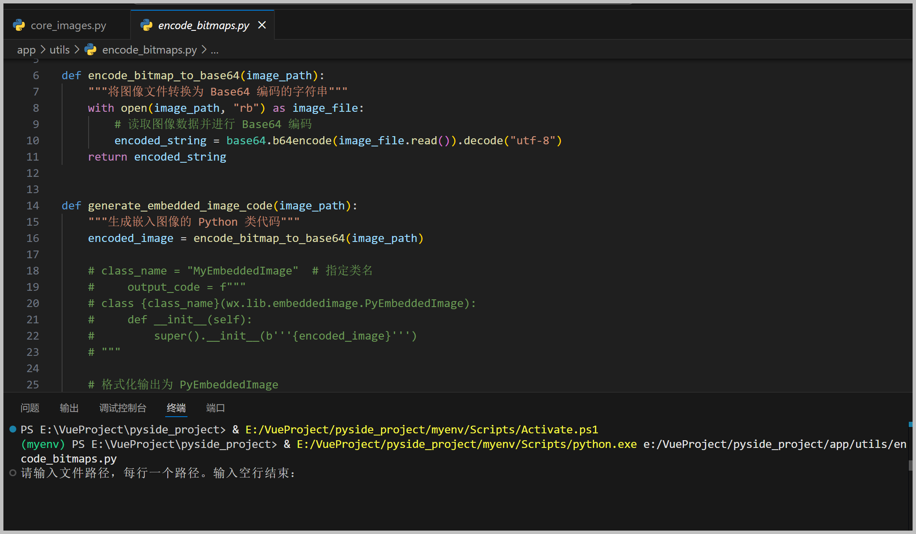Click the terminal scrollbar thumb
The image size is (916, 534).
pos(910,465)
